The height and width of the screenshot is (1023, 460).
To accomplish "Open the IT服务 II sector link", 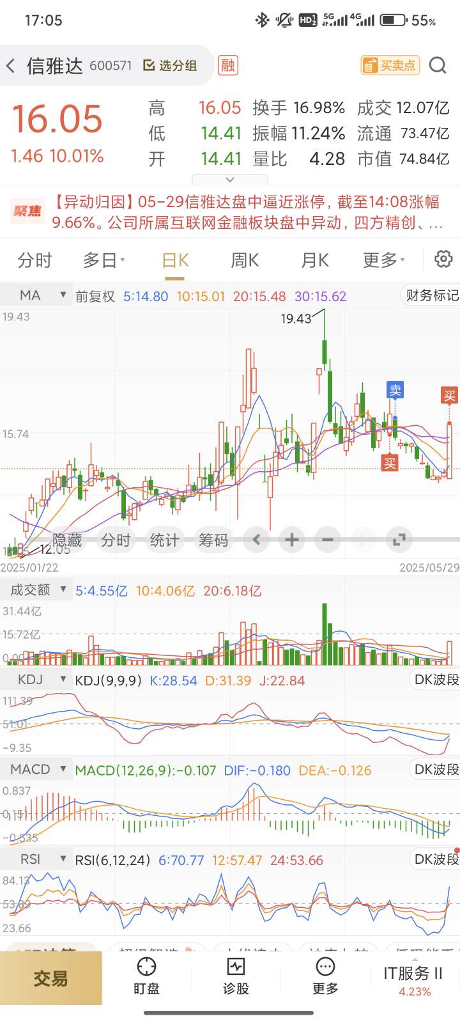I will [414, 981].
